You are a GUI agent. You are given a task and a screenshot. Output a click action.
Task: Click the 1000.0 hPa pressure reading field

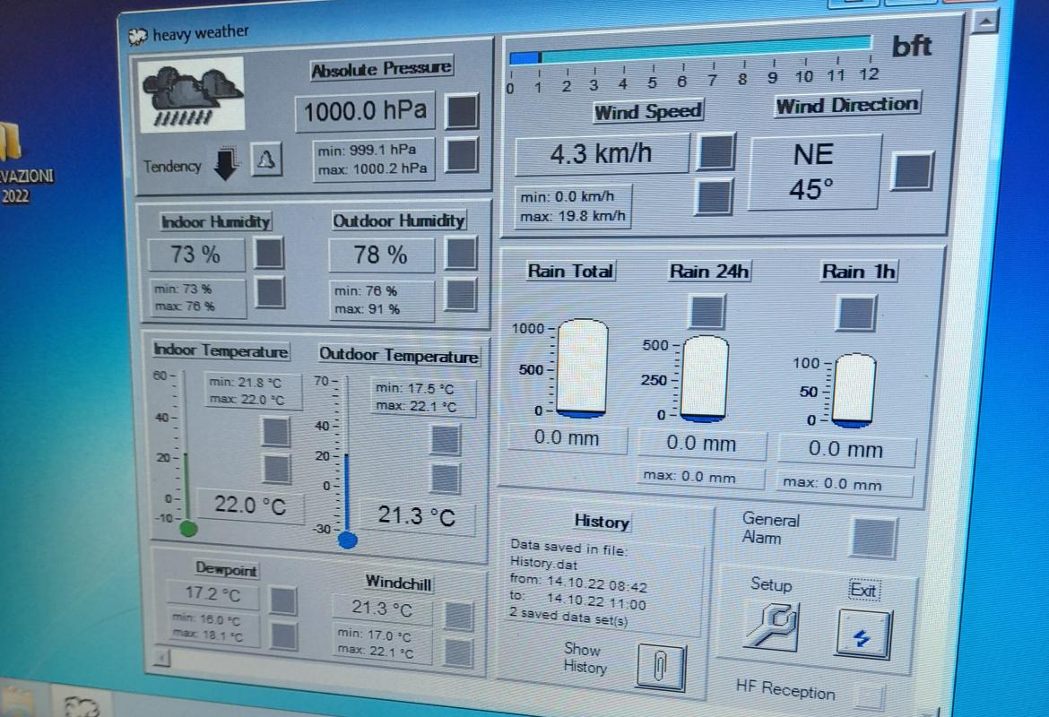coord(365,112)
